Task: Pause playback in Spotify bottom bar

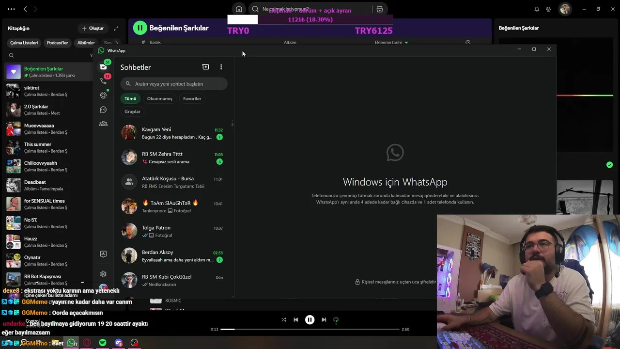Action: [310, 319]
